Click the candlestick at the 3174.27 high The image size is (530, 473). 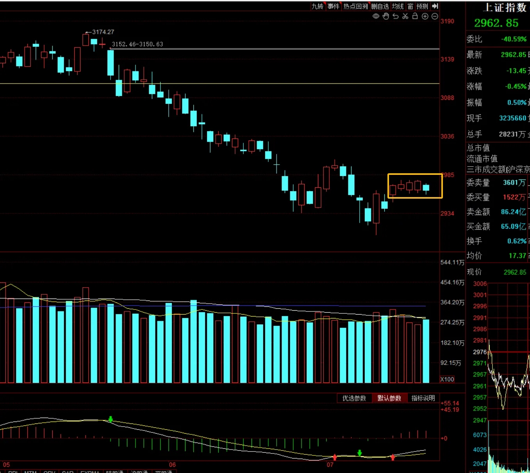click(x=86, y=39)
